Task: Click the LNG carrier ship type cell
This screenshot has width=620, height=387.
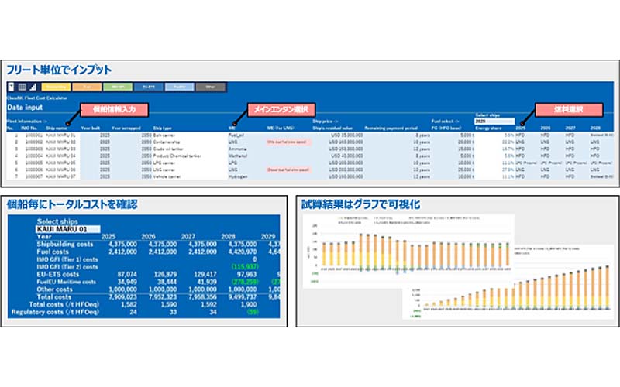Action: click(164, 170)
